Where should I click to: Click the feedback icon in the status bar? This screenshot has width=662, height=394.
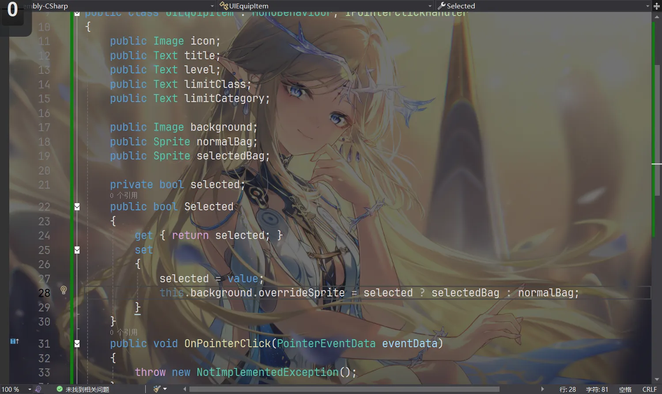[x=38, y=389]
